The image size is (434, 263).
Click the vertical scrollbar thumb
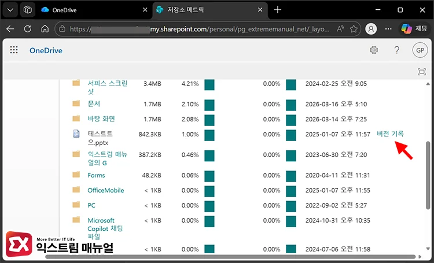click(x=428, y=175)
